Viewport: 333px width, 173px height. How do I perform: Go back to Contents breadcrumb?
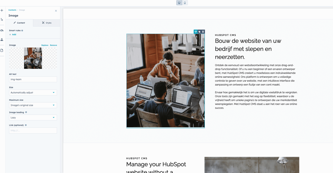pos(12,10)
